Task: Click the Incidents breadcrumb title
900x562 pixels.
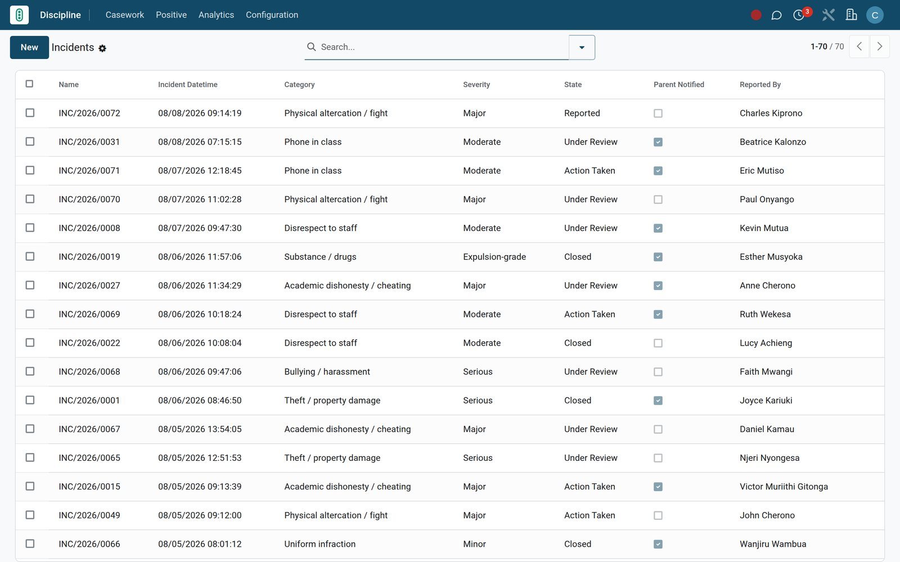Action: (x=73, y=47)
